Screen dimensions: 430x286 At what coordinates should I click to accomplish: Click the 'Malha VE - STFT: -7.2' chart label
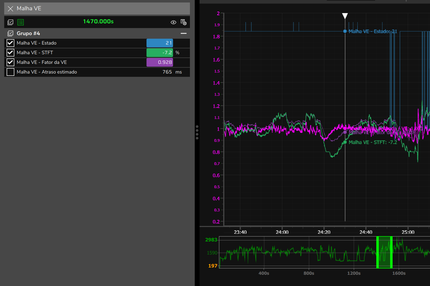[373, 142]
